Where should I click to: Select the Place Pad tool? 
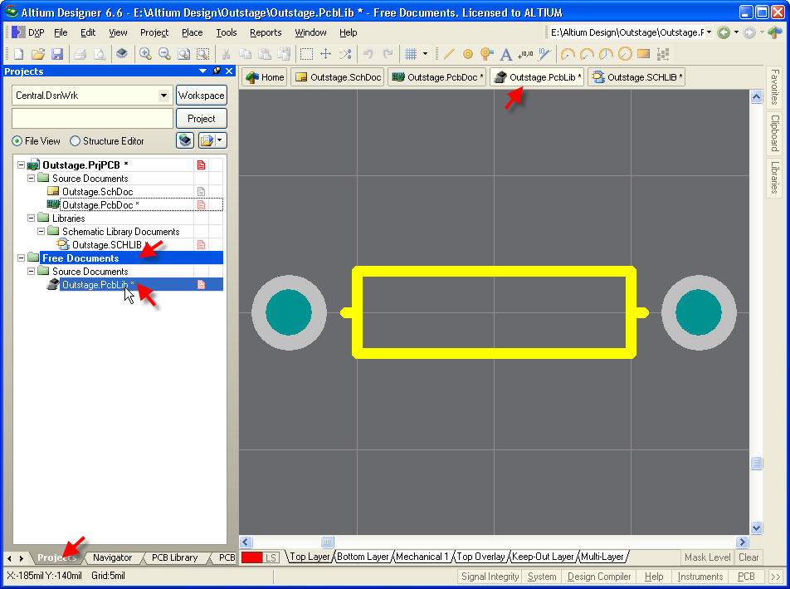click(467, 54)
